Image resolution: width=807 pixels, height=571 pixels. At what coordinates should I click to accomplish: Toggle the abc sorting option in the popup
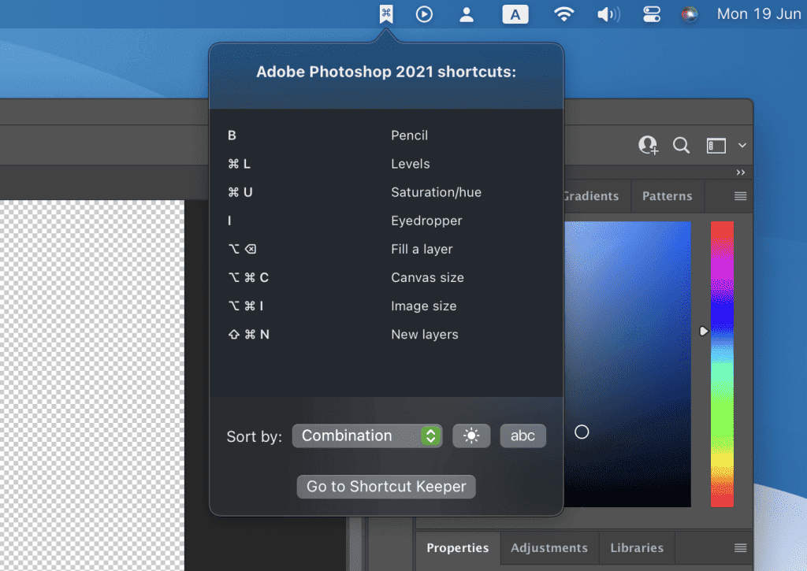(523, 435)
